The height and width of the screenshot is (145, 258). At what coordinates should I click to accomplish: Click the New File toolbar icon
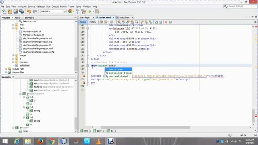click(4, 11)
